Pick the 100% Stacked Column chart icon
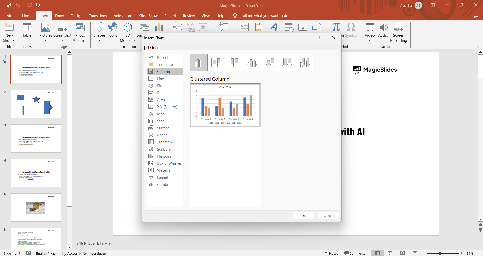Image resolution: width=483 pixels, height=256 pixels. [234, 62]
